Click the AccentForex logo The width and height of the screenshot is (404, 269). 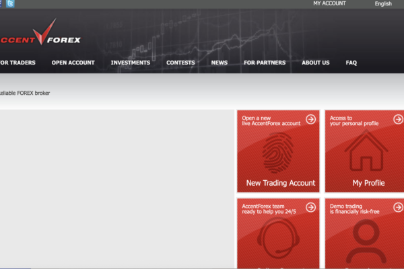(x=40, y=32)
